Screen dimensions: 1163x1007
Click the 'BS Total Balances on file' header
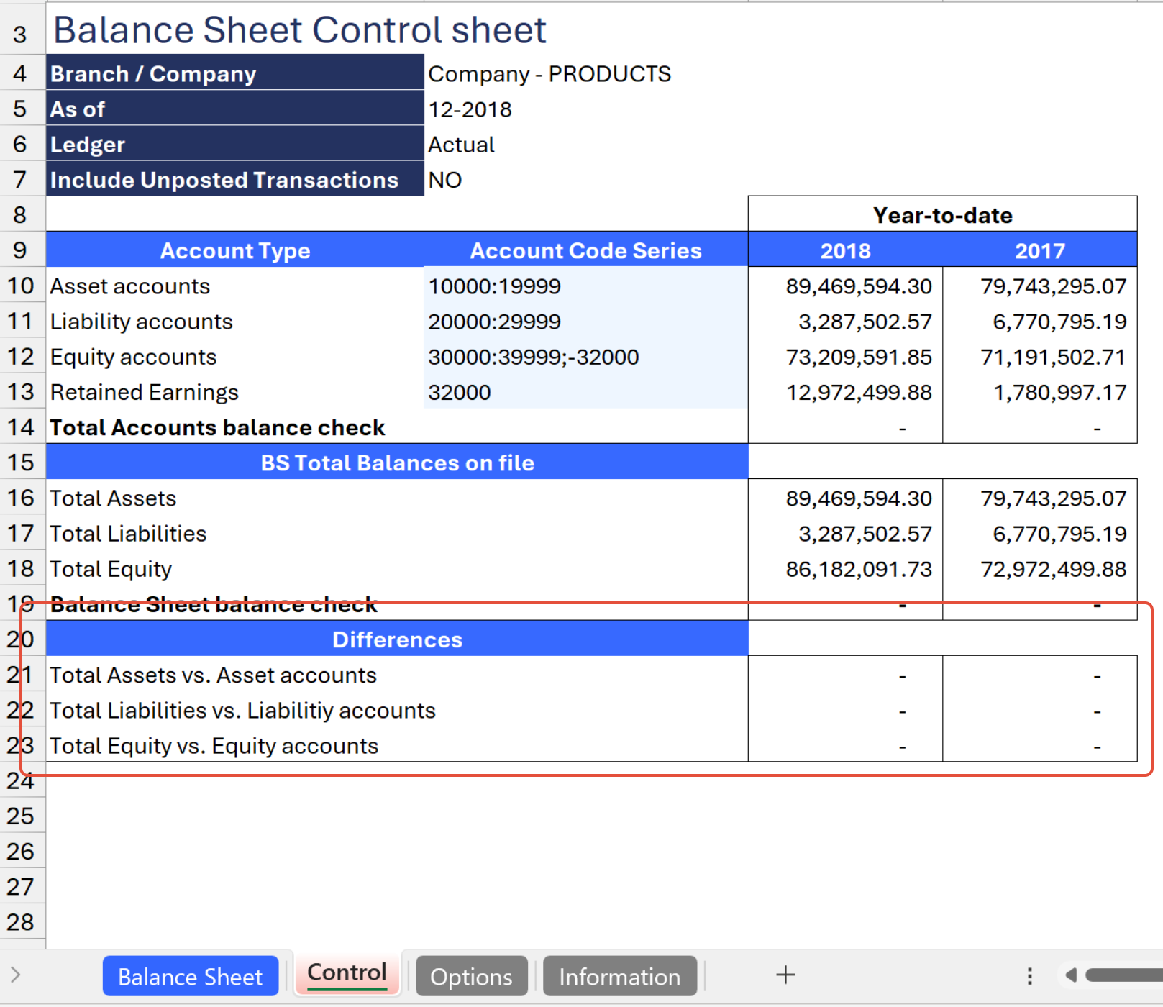click(x=397, y=463)
